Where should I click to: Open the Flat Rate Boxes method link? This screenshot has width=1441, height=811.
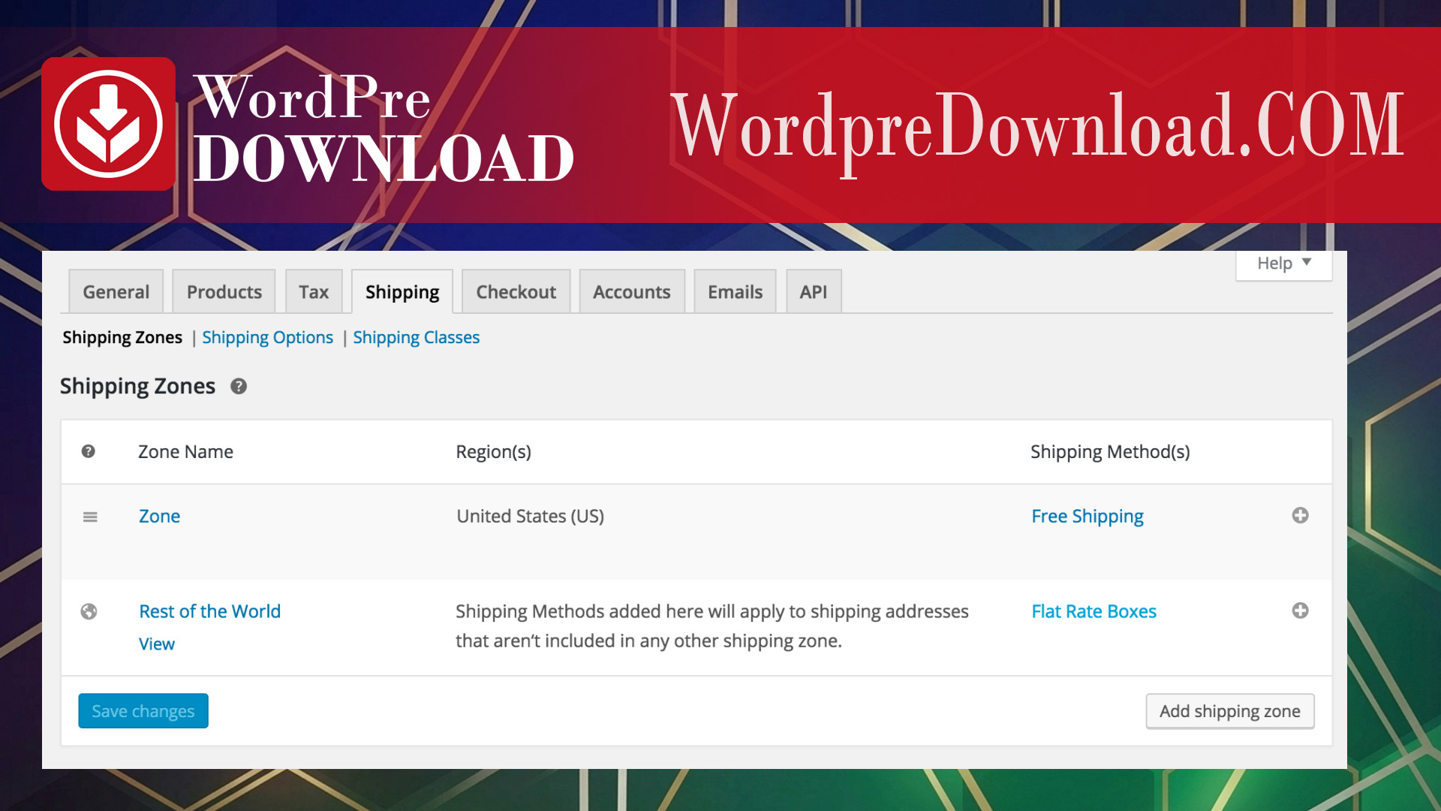point(1094,611)
